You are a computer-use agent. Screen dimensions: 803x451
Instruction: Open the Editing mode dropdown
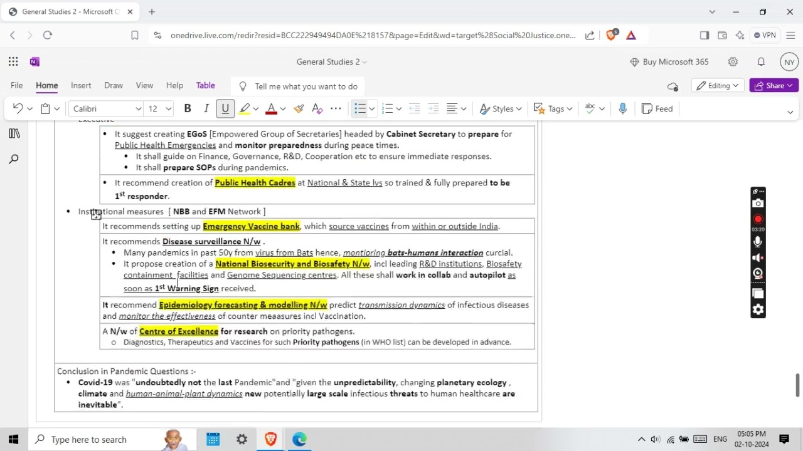(x=718, y=86)
